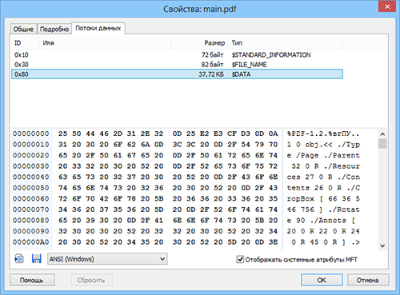400x295 pixels.
Task: Click hex offset 00000020
Action: tap(31, 155)
